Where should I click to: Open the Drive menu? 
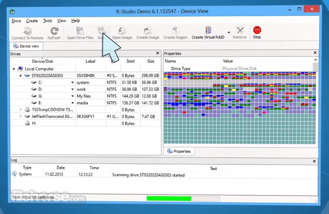coord(16,21)
